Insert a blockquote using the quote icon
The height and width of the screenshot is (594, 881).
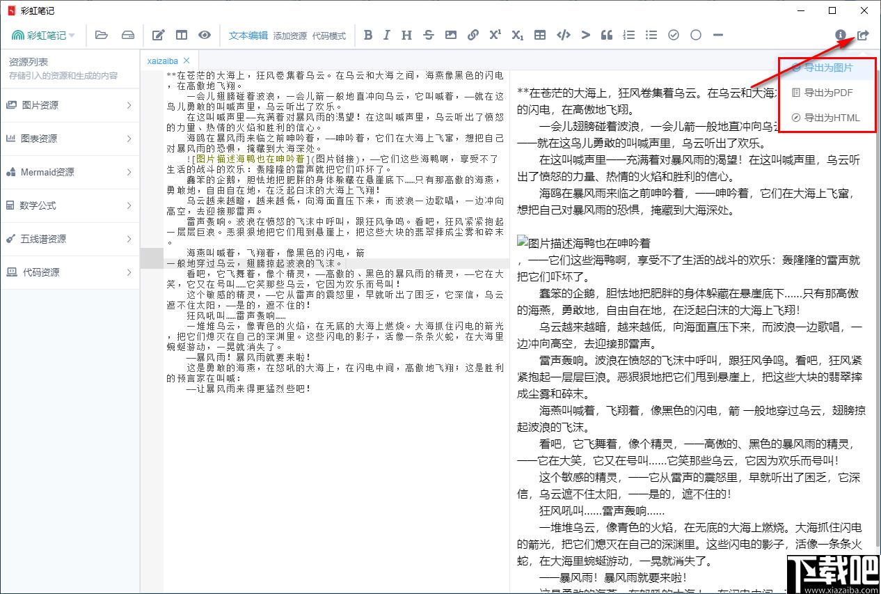[606, 35]
